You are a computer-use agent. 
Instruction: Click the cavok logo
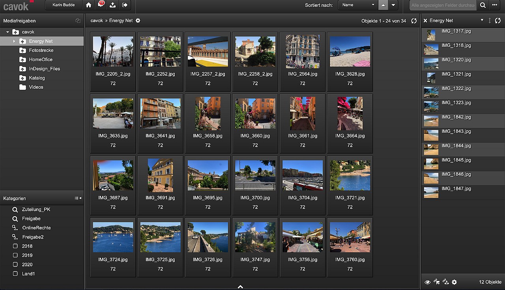(x=18, y=6)
